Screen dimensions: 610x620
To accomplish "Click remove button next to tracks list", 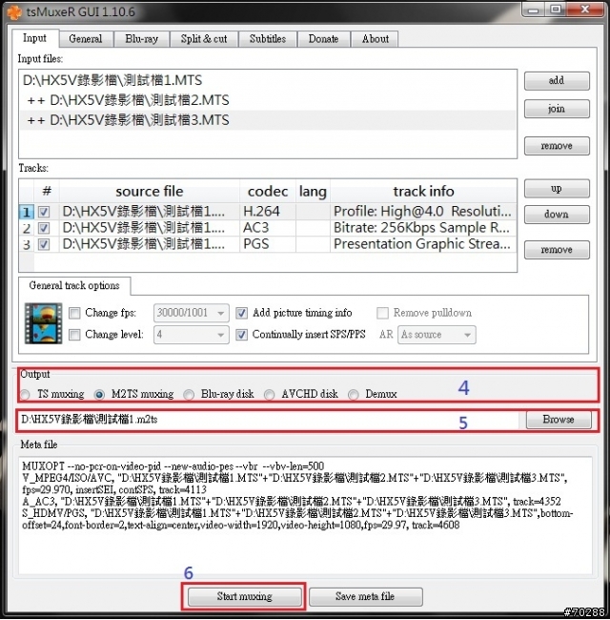I will pyautogui.click(x=557, y=250).
